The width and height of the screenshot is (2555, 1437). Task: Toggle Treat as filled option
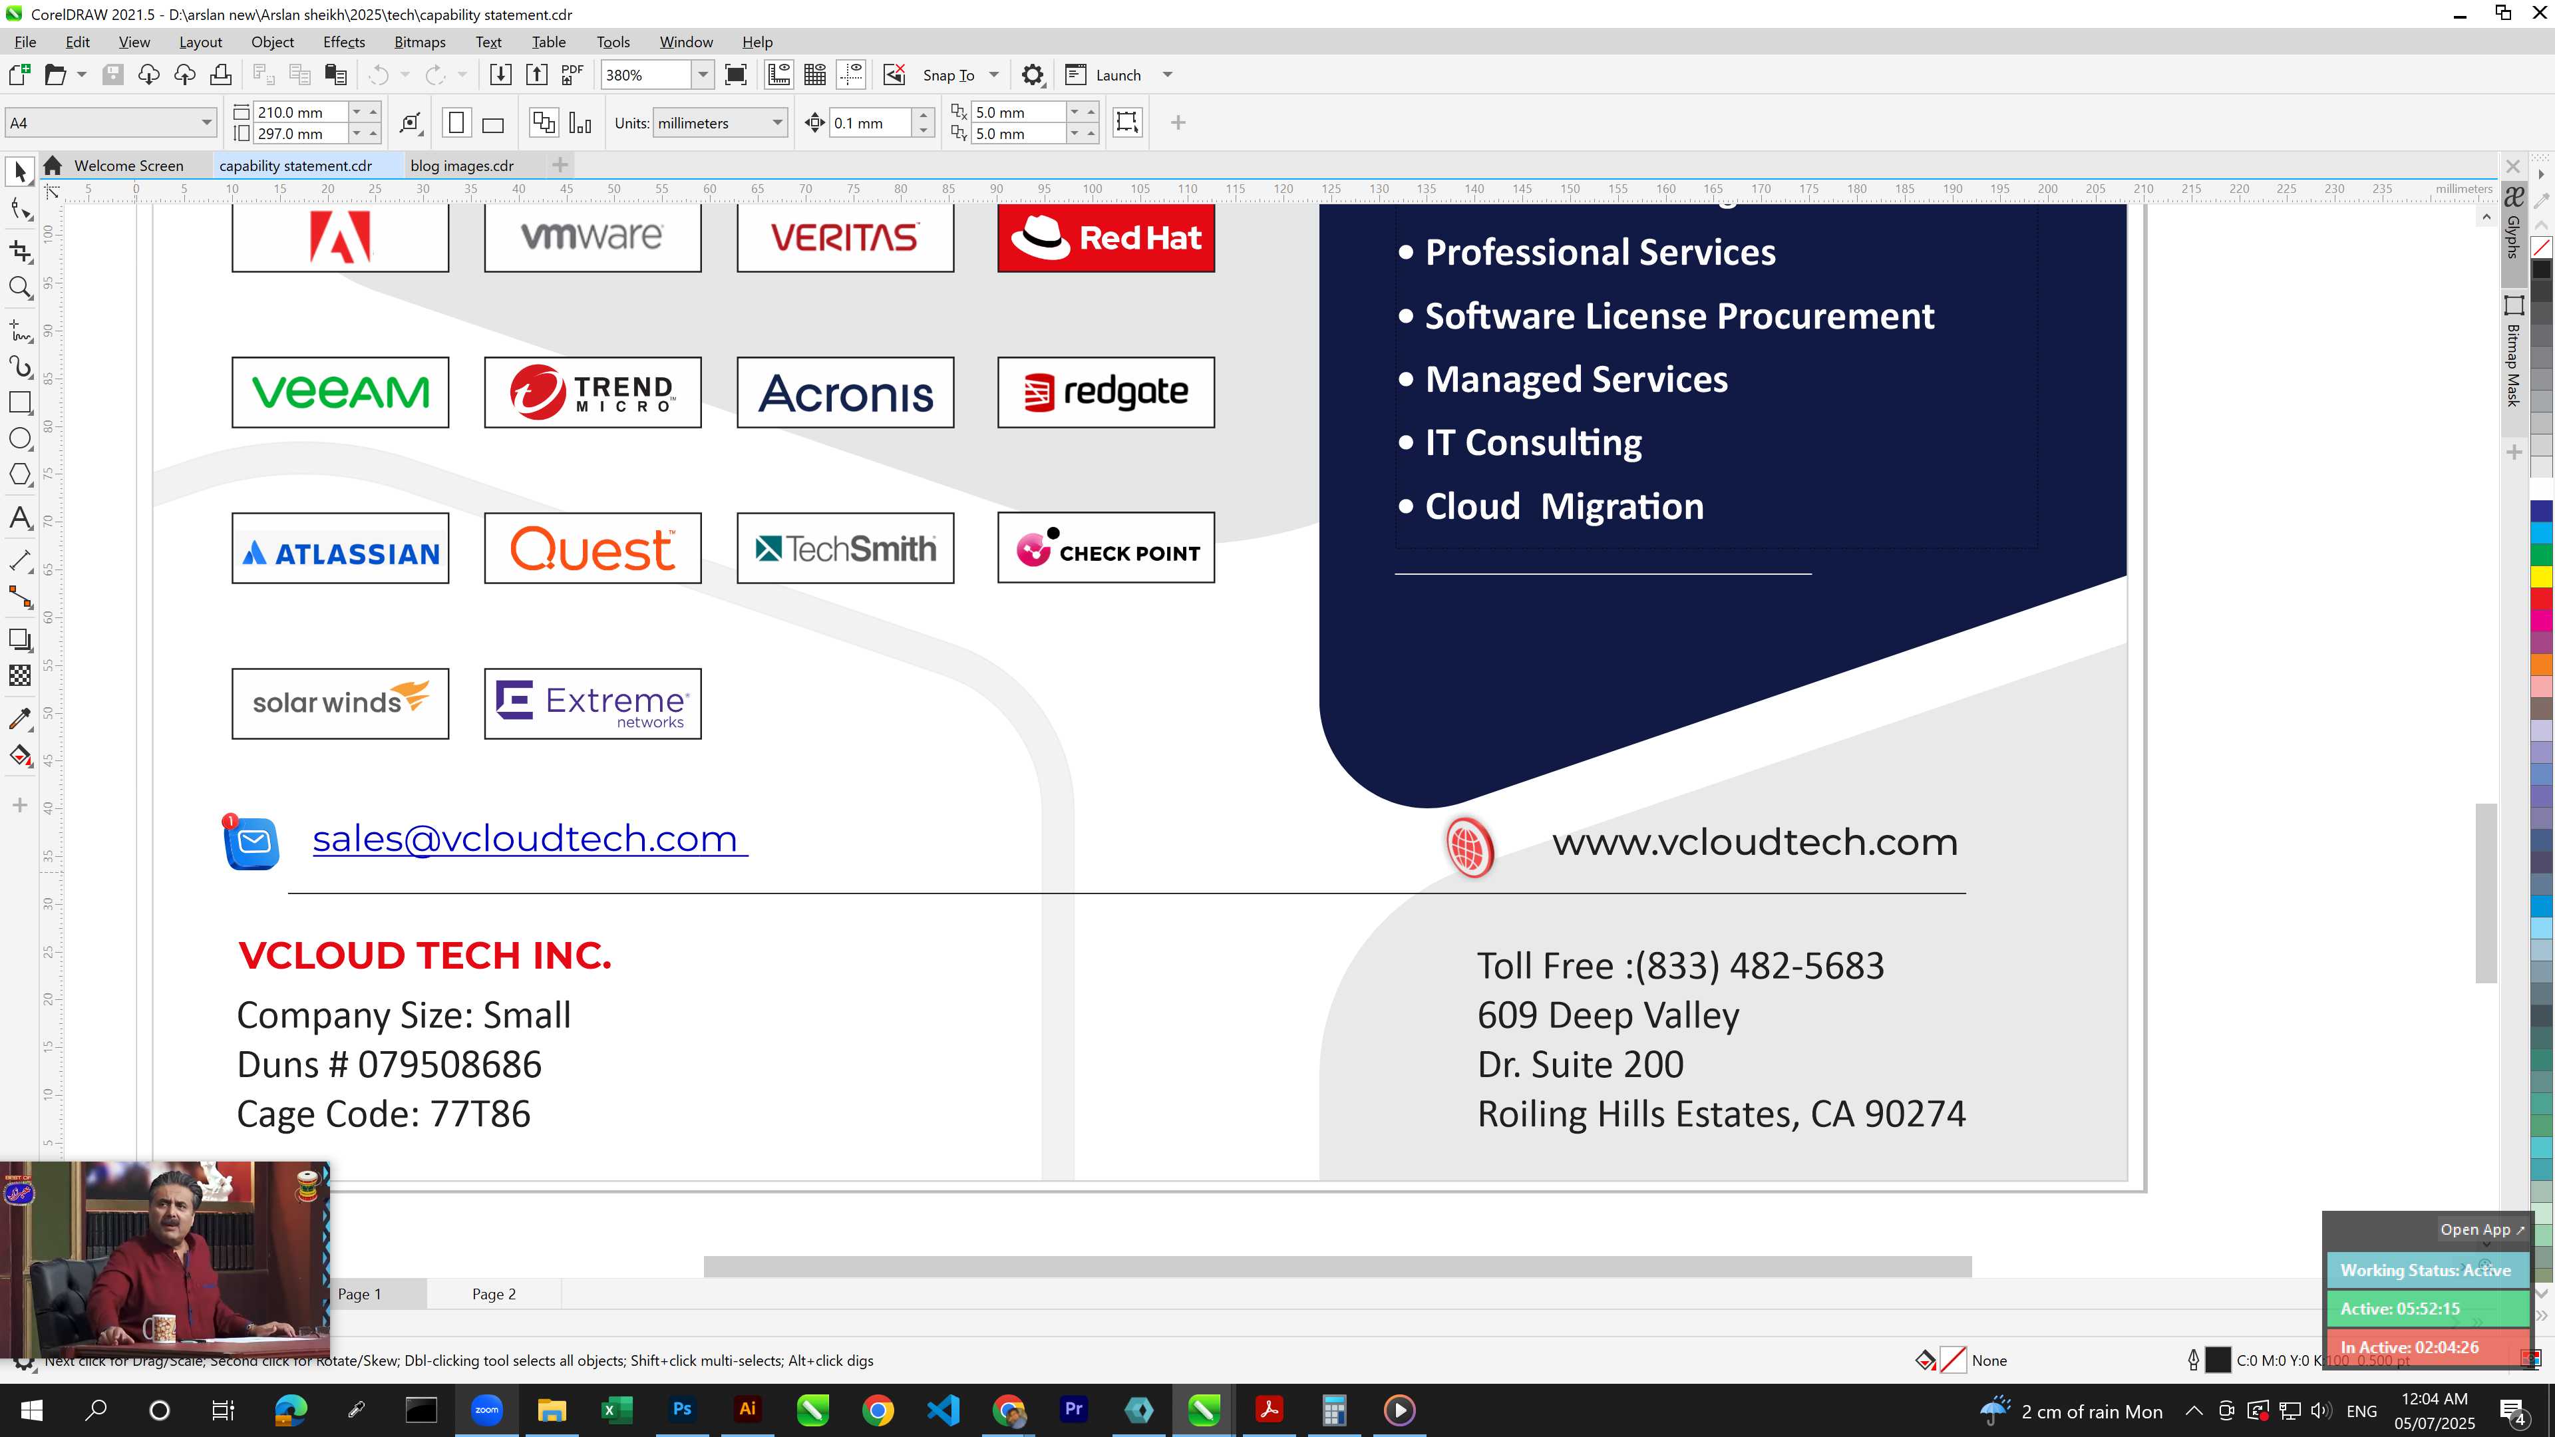click(x=1128, y=122)
